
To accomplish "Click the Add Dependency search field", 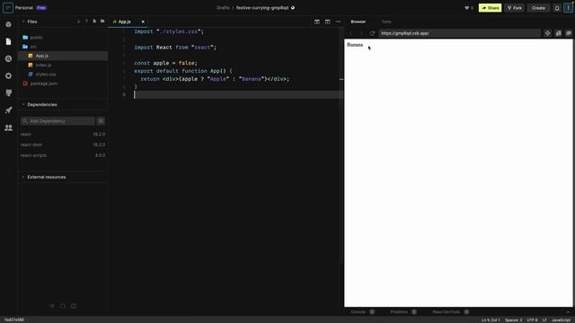I will (x=57, y=121).
